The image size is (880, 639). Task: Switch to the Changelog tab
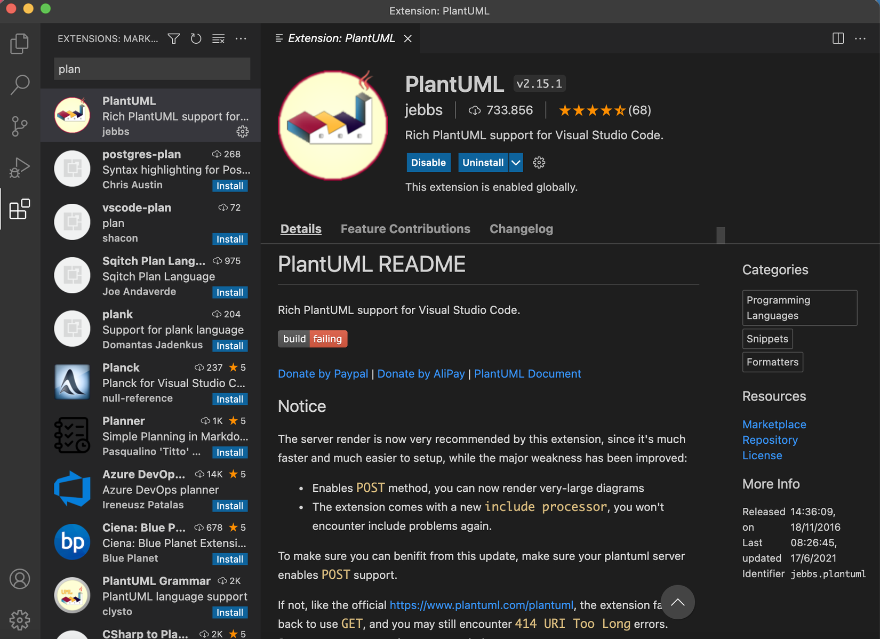[521, 228]
